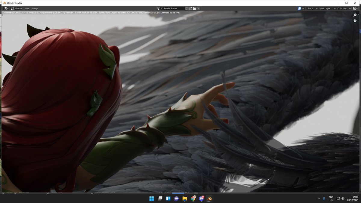Viewport: 361px width, 203px height.
Task: Open the clock and date 03/12/2021
Action: [353, 198]
